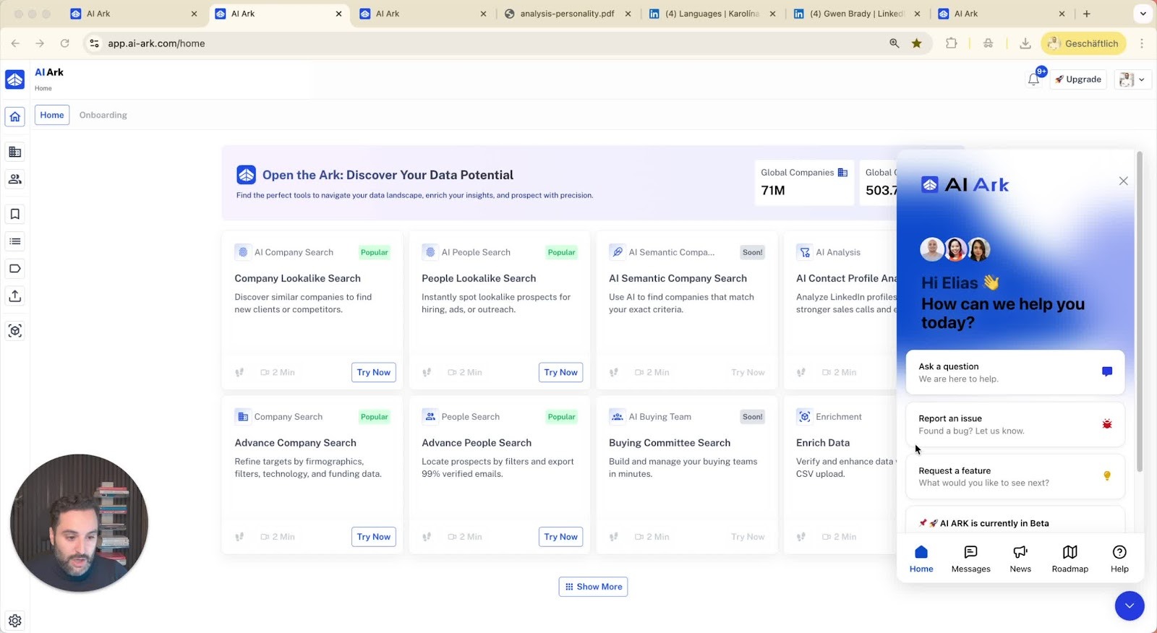Click Try Now on Company Lookalike Search
Image resolution: width=1157 pixels, height=633 pixels.
click(x=374, y=372)
